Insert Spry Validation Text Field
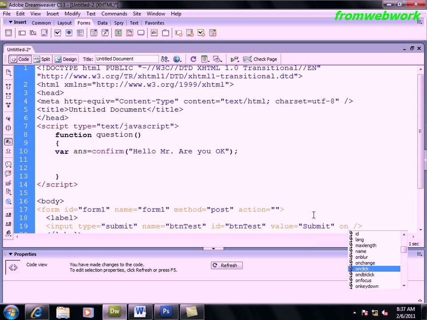 [179, 33]
